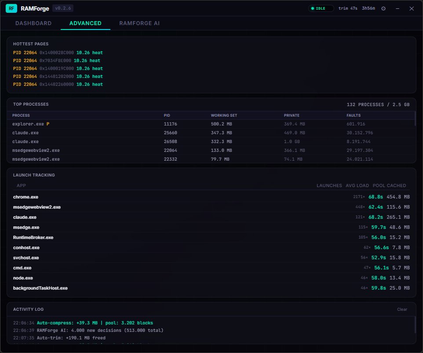423x353 pixels.
Task: Open the RAMForge AI tab
Action: coord(139,23)
